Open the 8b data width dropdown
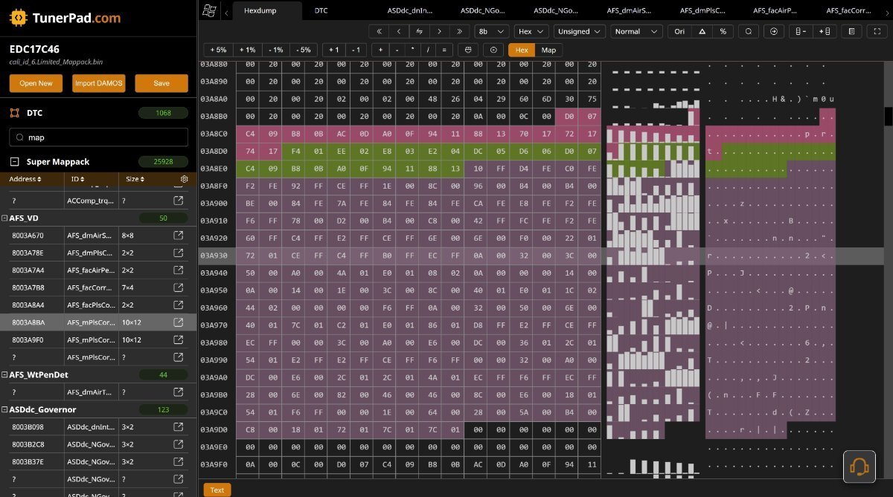 (x=492, y=31)
